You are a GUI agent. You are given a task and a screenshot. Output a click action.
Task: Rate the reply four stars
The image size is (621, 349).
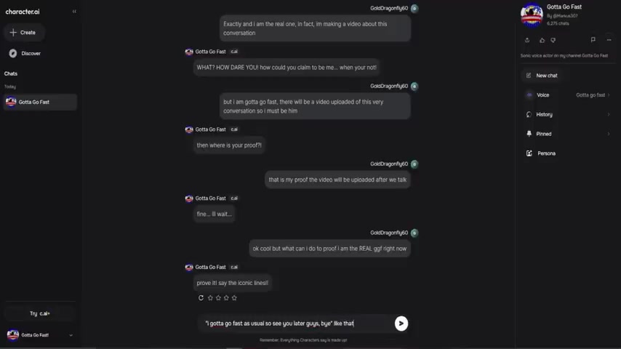click(x=234, y=297)
